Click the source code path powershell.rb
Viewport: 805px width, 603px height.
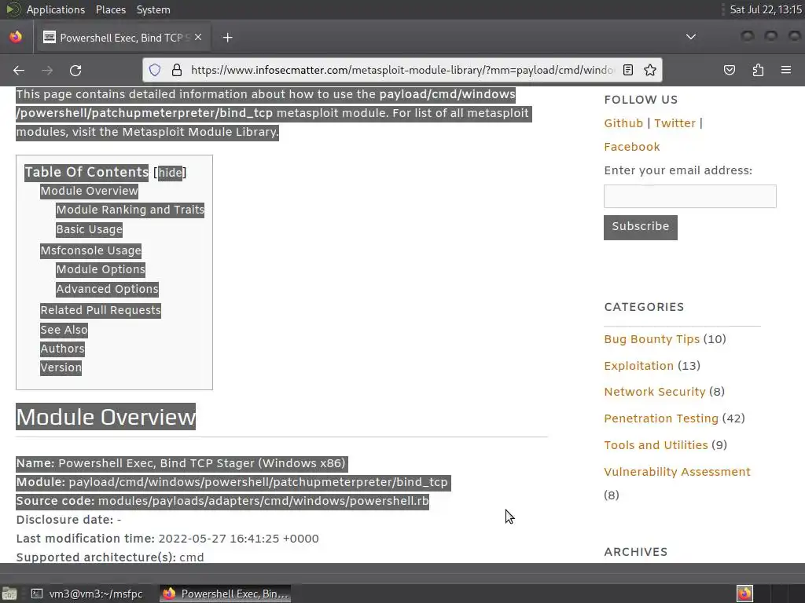pyautogui.click(x=263, y=501)
